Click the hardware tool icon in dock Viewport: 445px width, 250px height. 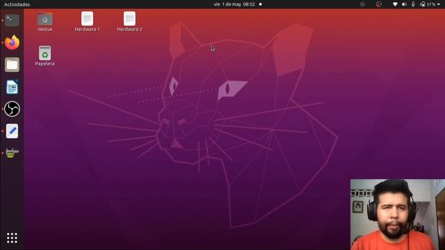pos(12,153)
